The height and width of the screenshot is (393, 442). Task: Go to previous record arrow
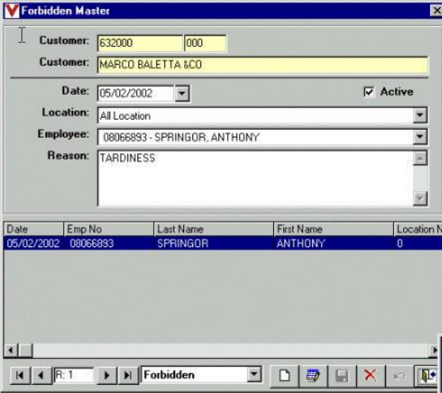(41, 375)
